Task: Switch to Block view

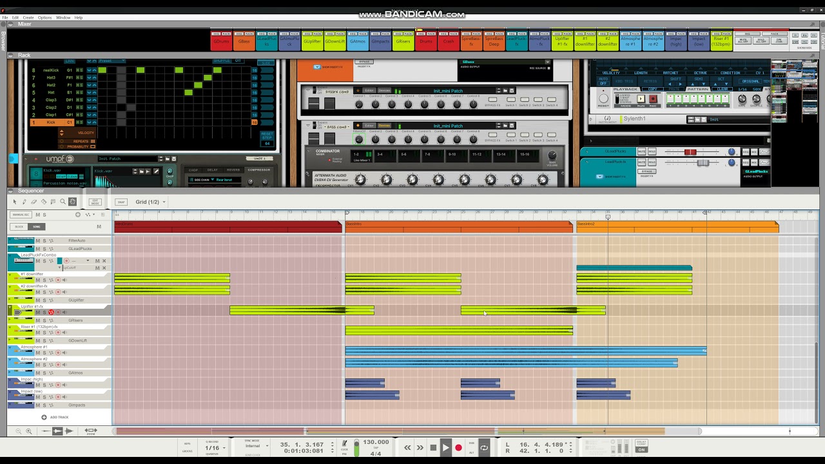Action: pyautogui.click(x=19, y=226)
